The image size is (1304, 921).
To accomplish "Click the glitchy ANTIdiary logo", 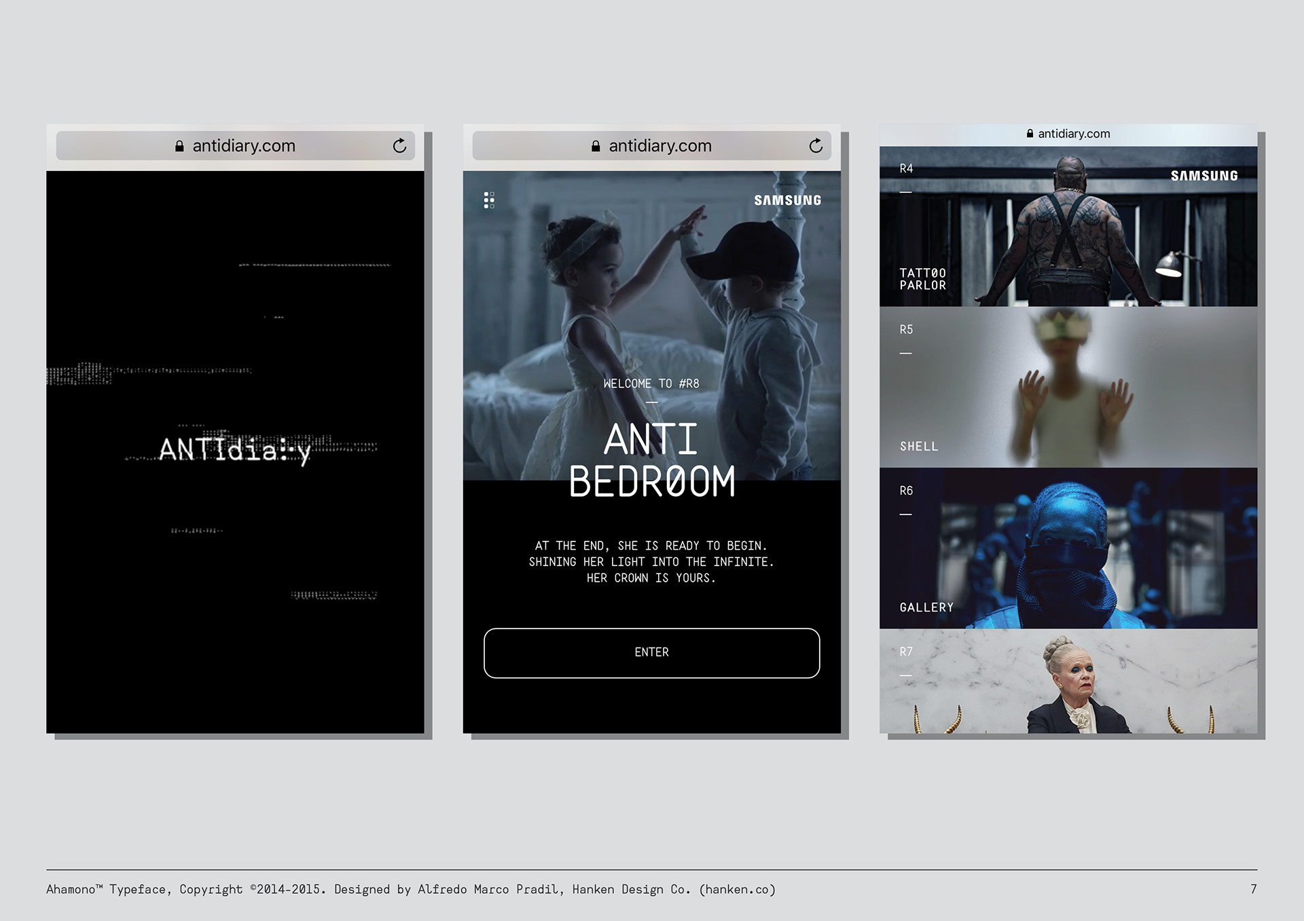I will pos(235,449).
